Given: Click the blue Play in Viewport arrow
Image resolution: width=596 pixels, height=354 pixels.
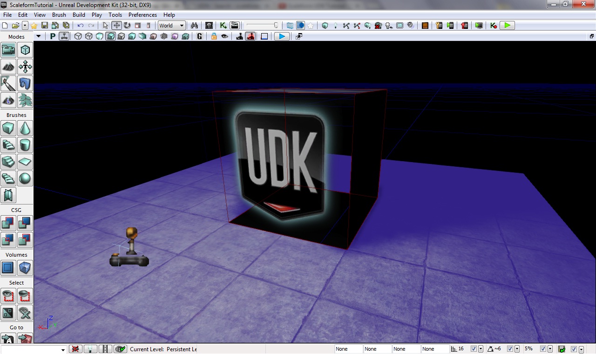Looking at the screenshot, I should [x=282, y=36].
